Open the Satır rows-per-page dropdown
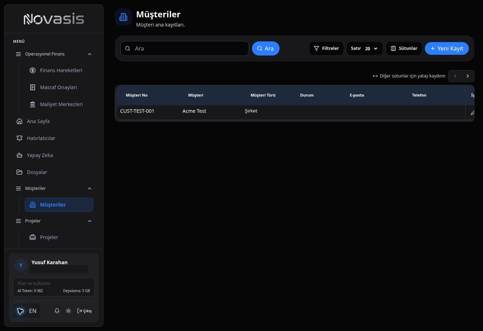 point(365,48)
